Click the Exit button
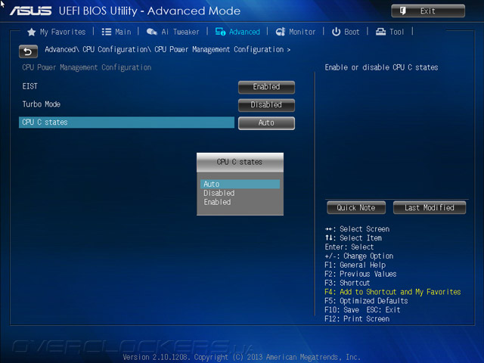The width and height of the screenshot is (484, 363). (428, 11)
